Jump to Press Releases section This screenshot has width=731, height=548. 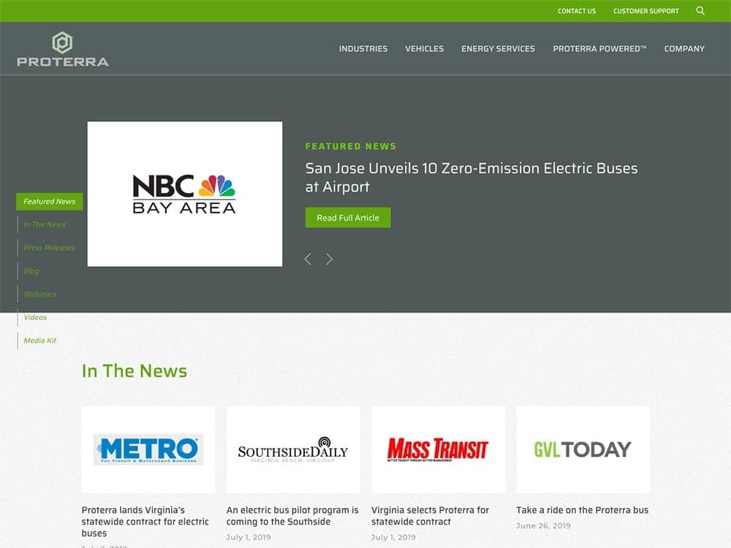(50, 248)
